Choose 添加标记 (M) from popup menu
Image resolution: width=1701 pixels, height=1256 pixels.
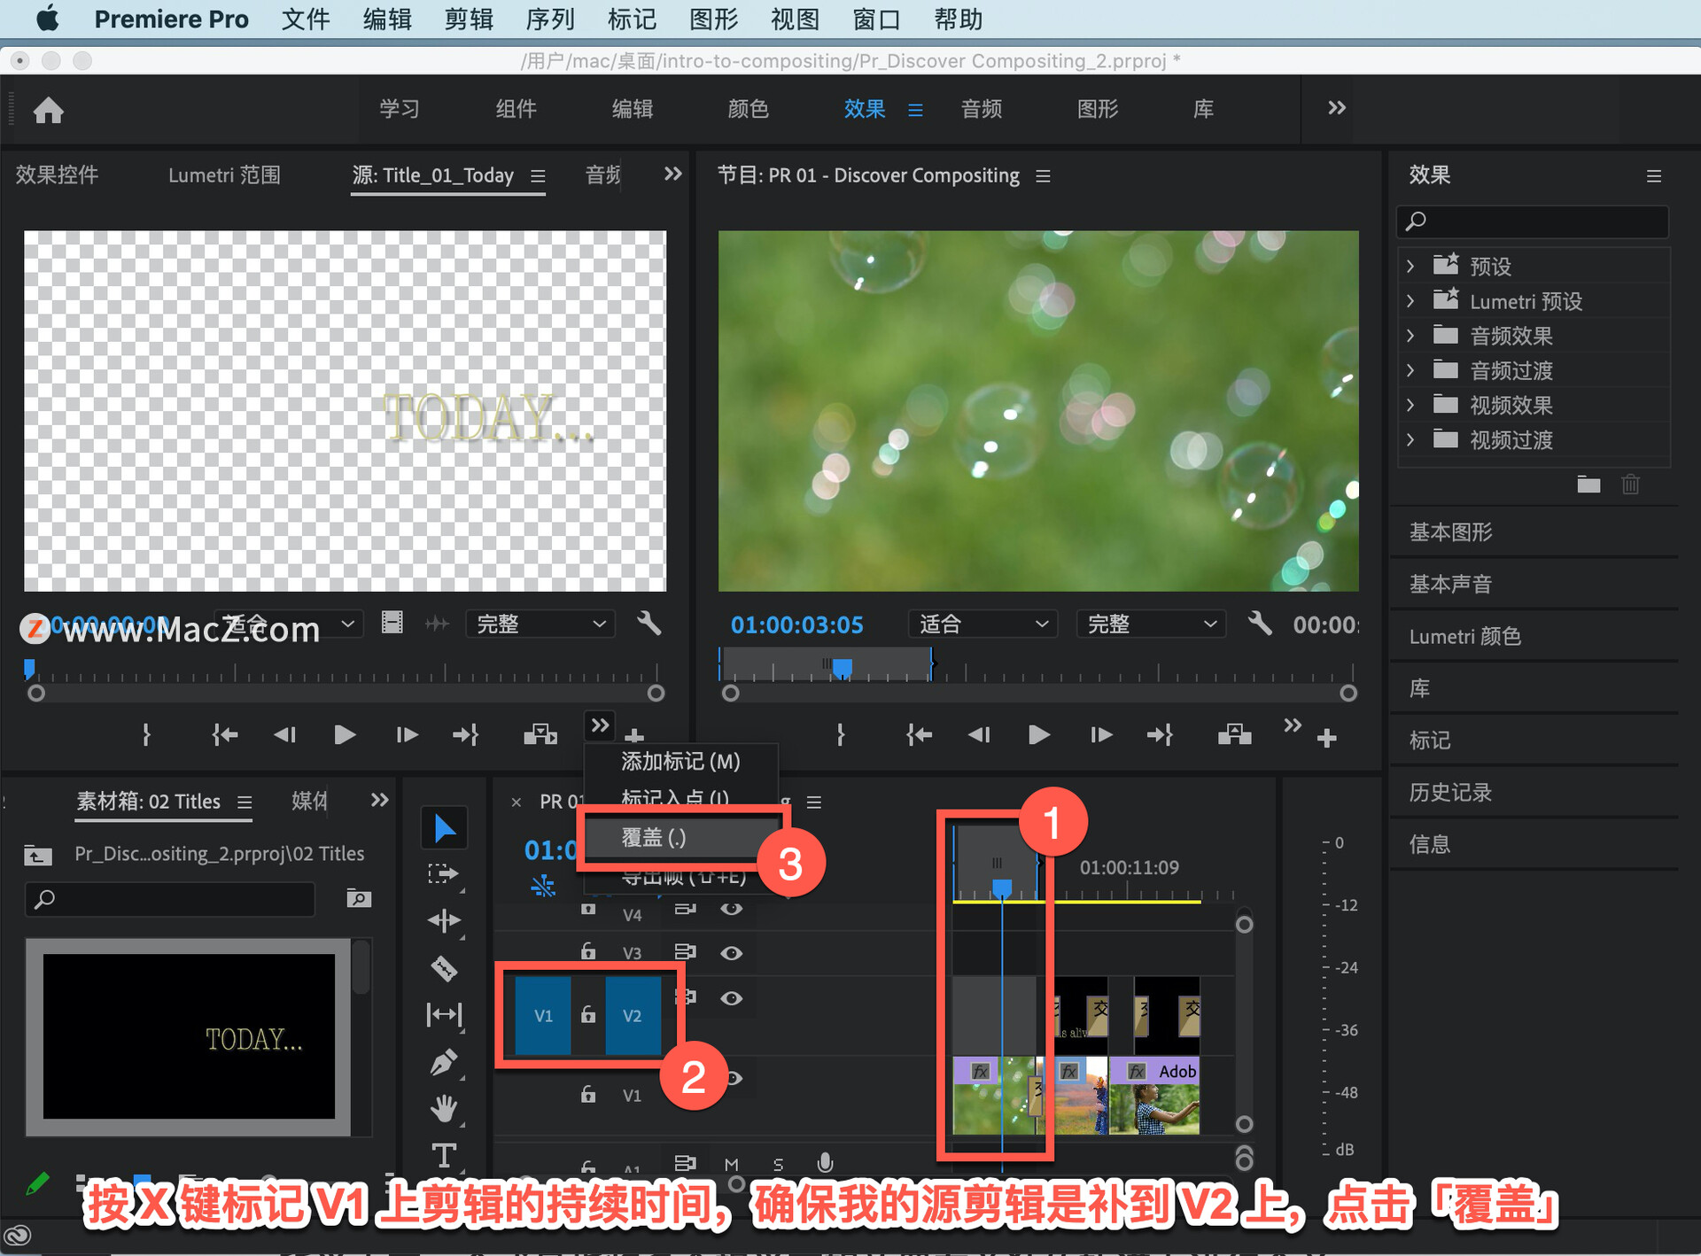(x=680, y=761)
